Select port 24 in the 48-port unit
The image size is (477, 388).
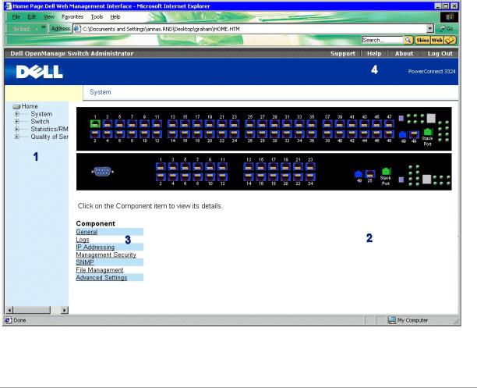point(235,133)
